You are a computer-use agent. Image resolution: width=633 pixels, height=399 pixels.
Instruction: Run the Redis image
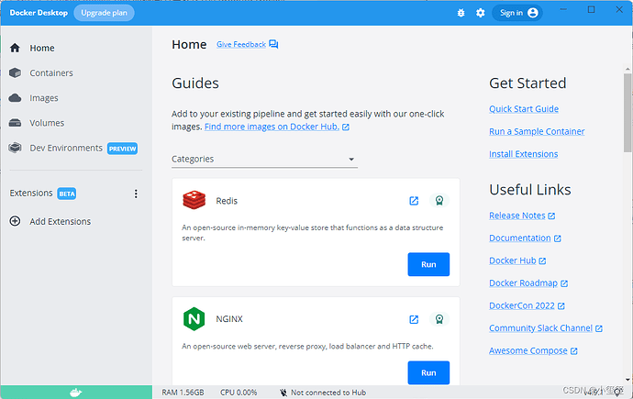click(428, 264)
